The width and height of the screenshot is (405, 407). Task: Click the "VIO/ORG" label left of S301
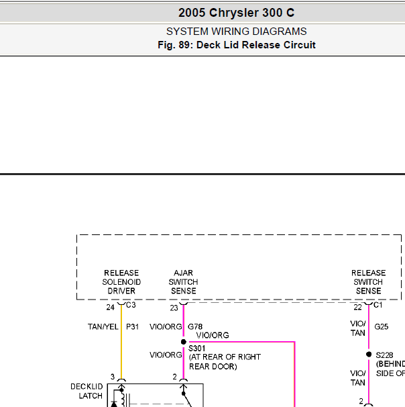pos(166,355)
